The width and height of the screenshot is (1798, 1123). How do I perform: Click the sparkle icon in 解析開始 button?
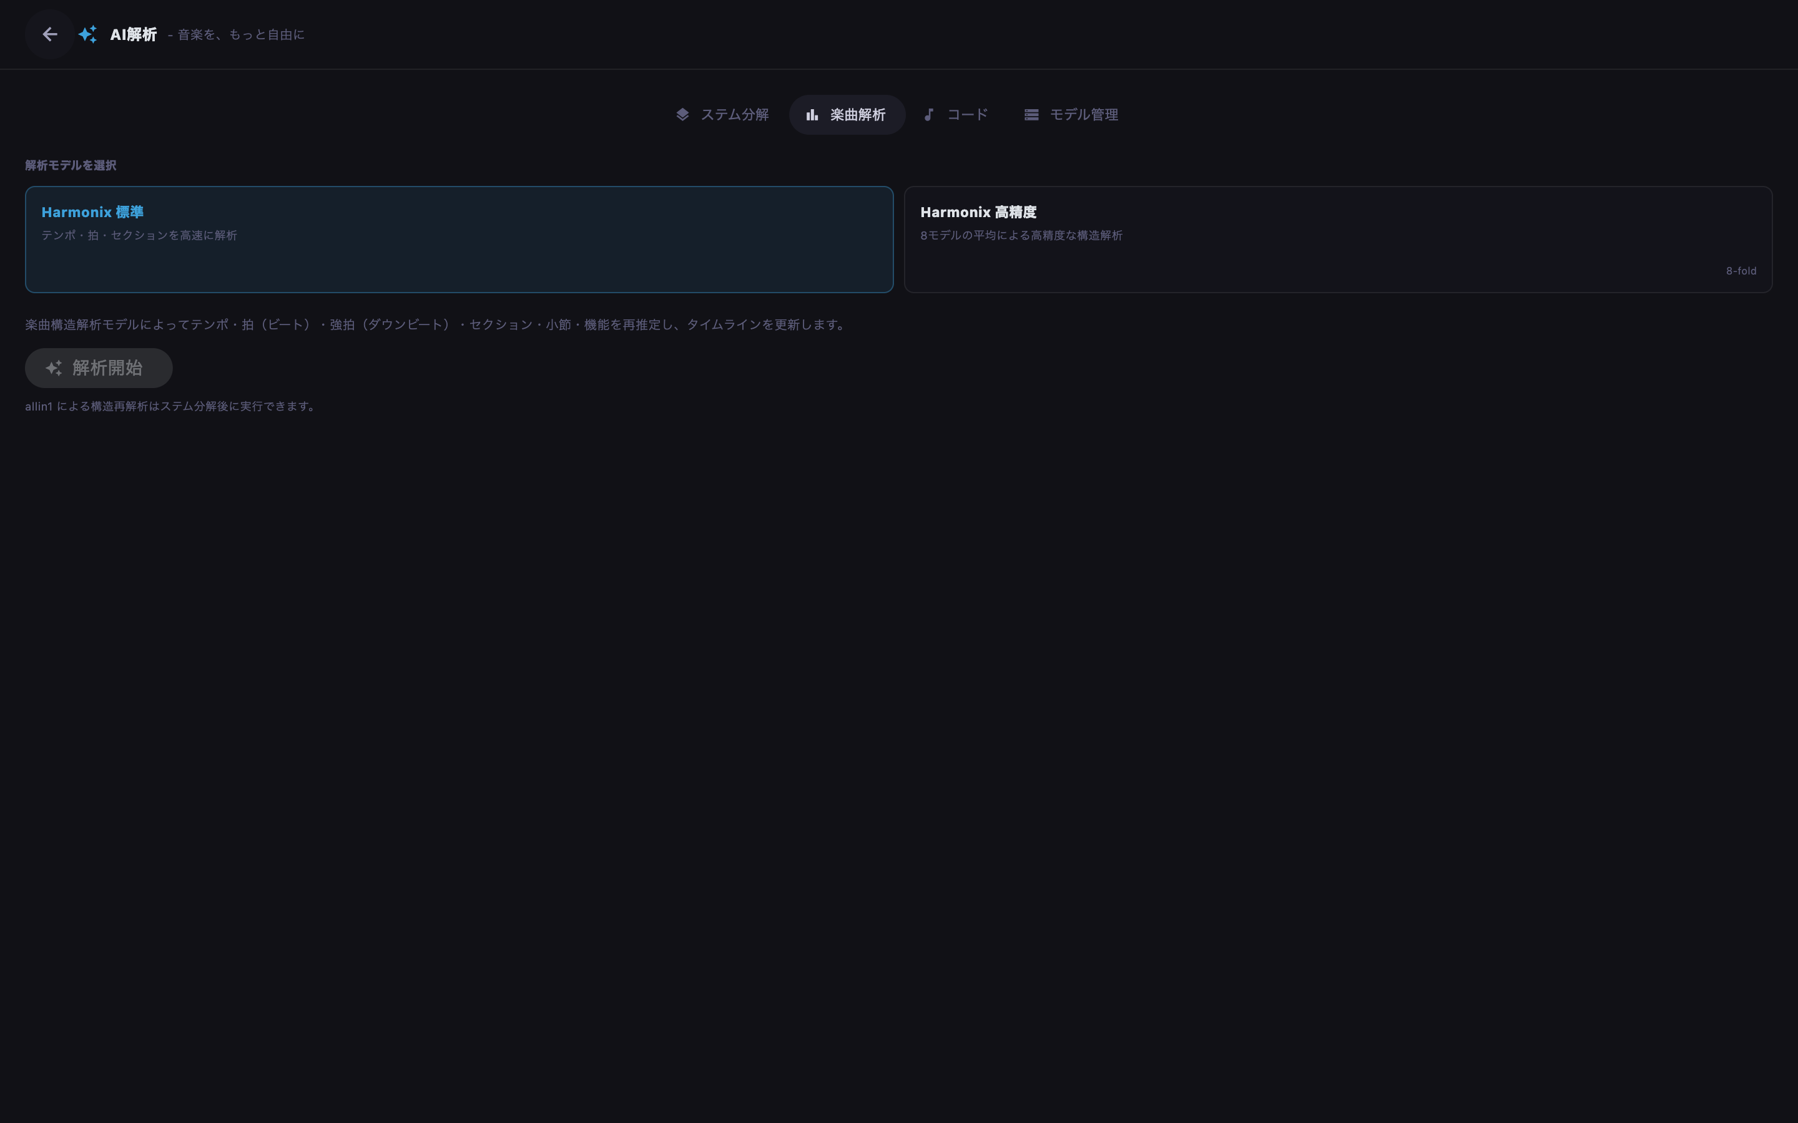click(54, 367)
